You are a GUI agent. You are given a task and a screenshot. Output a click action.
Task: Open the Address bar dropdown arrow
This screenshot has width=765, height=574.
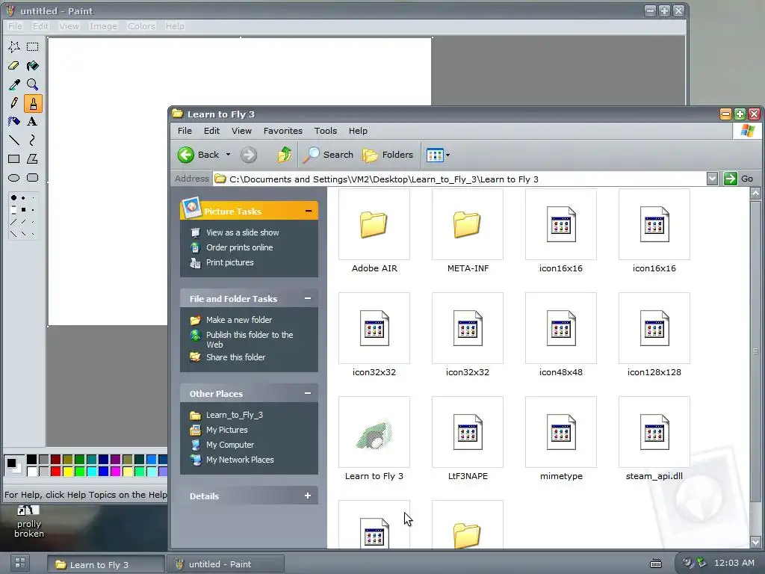pos(712,179)
